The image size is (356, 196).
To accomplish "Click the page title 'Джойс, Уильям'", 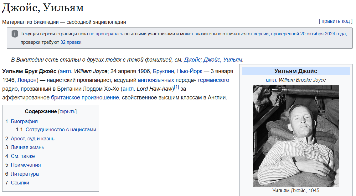I will click(43, 8).
